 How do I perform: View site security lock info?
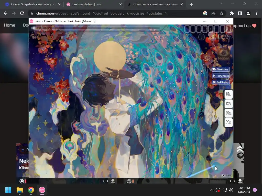pyautogui.click(x=32, y=13)
